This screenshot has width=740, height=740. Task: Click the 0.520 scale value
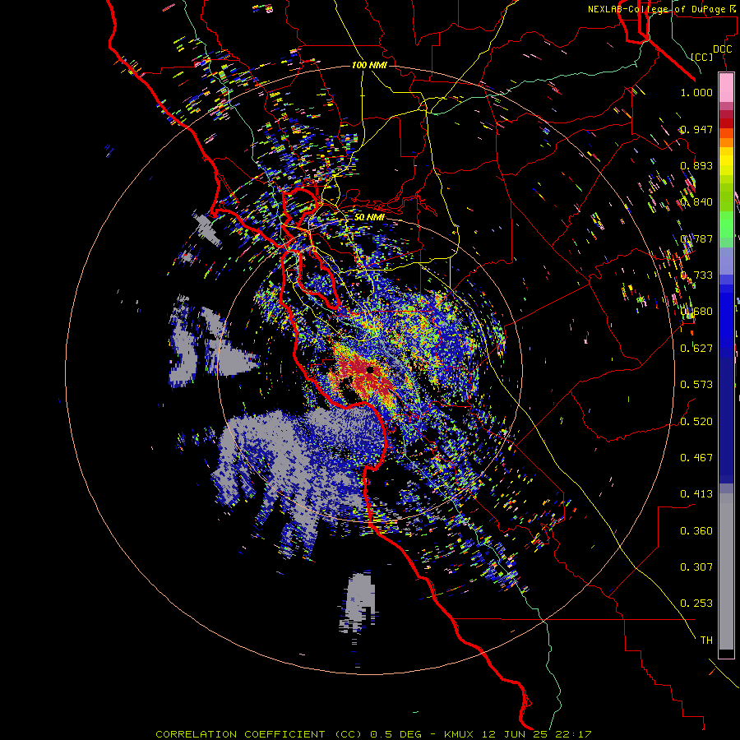click(696, 422)
